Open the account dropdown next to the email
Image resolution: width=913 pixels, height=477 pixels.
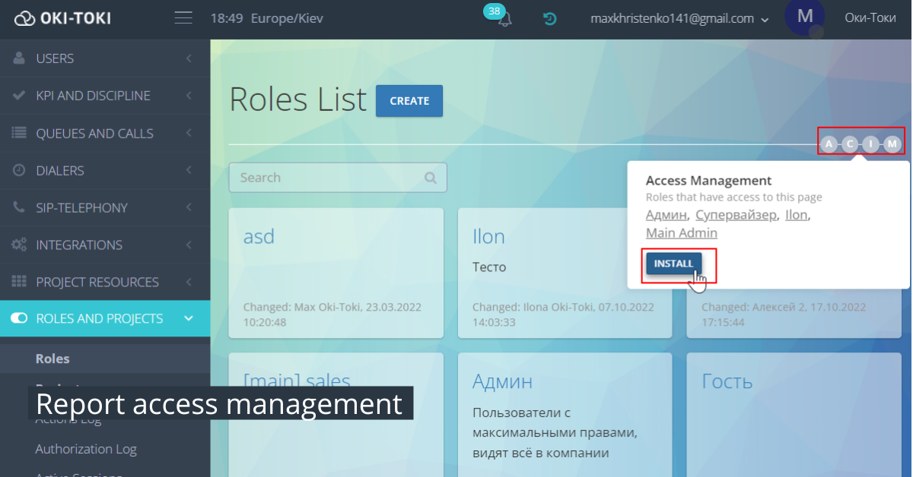tap(765, 19)
